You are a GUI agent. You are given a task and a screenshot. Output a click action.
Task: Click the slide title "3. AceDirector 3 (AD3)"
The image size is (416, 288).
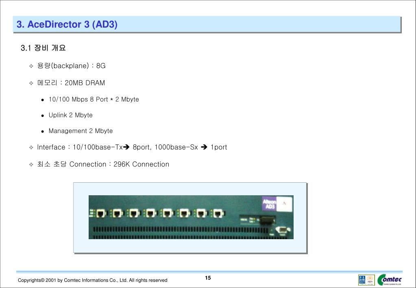click(x=67, y=24)
